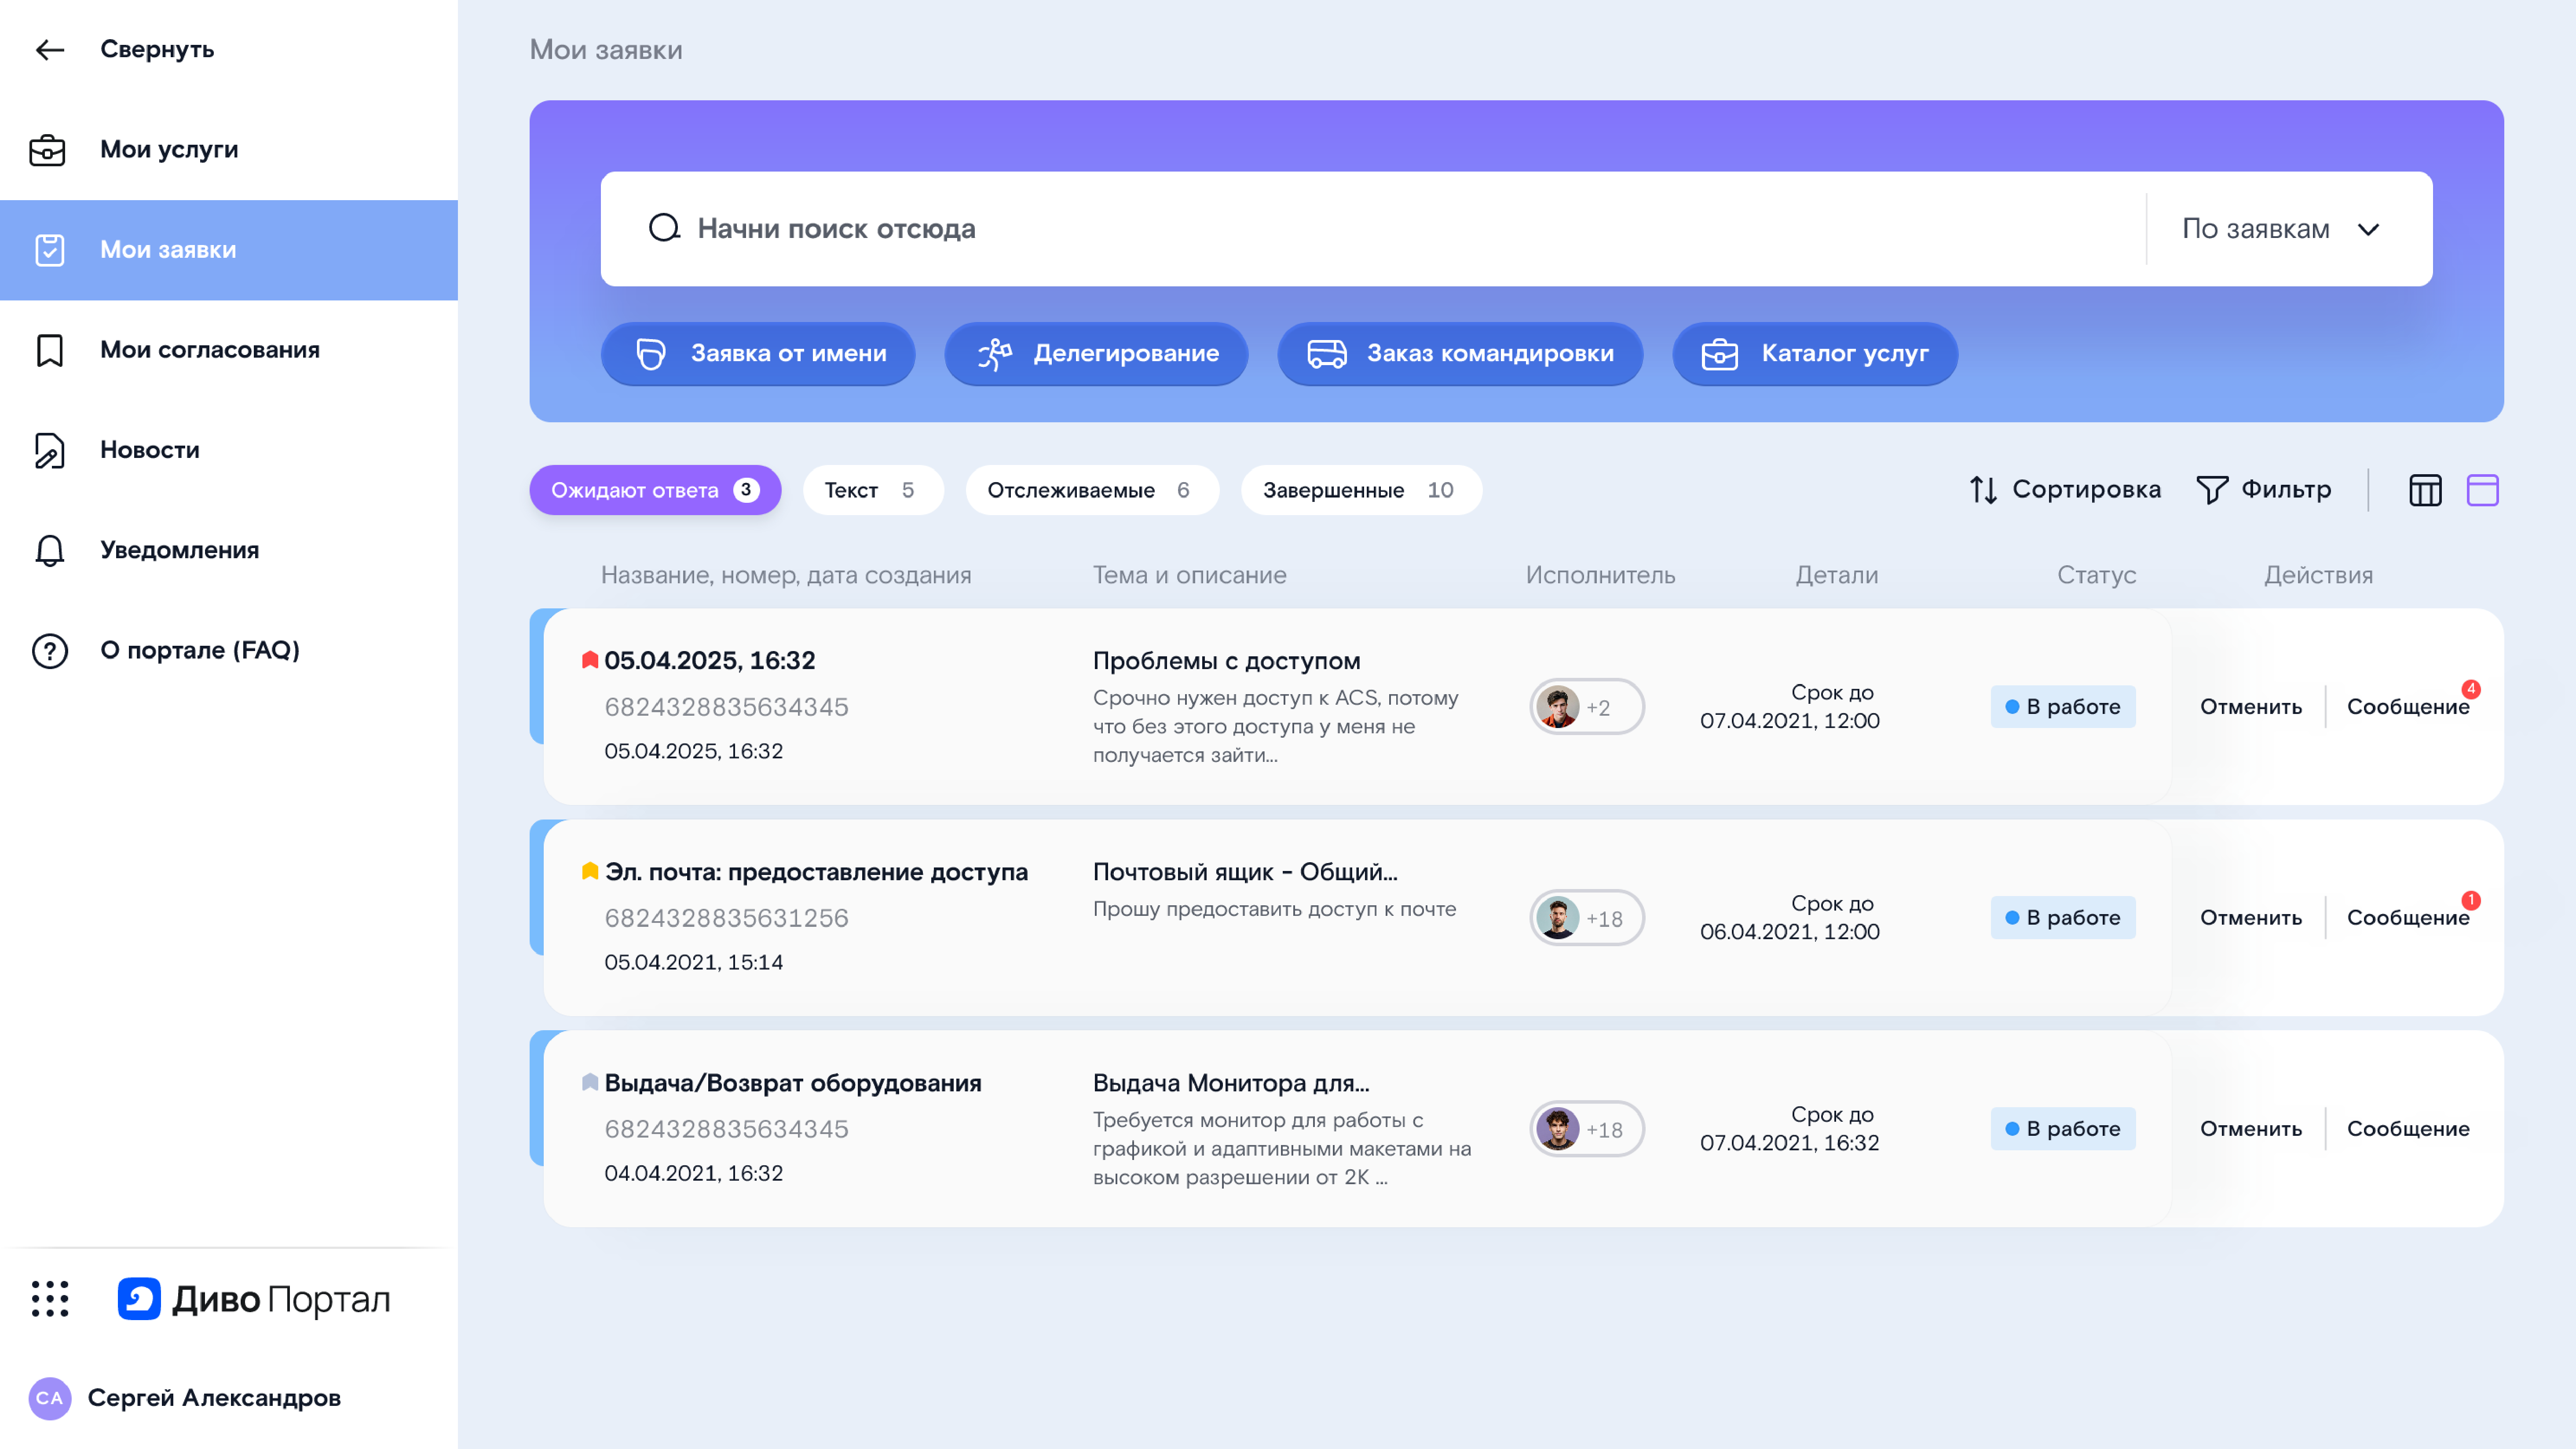Open Сообщение for Проблемы с доступом
Image resolution: width=2576 pixels, height=1449 pixels.
coord(2408,707)
